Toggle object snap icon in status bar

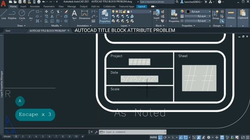[186, 137]
